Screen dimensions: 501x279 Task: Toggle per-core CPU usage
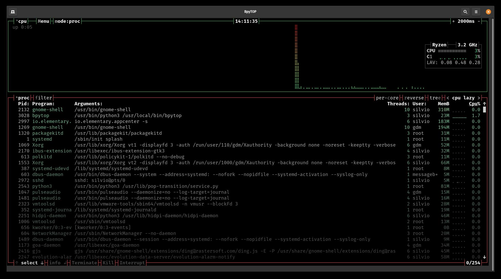387,98
